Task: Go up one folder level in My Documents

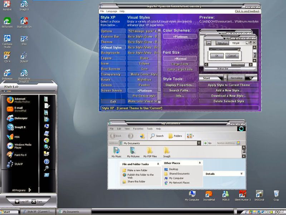Action: [142, 136]
